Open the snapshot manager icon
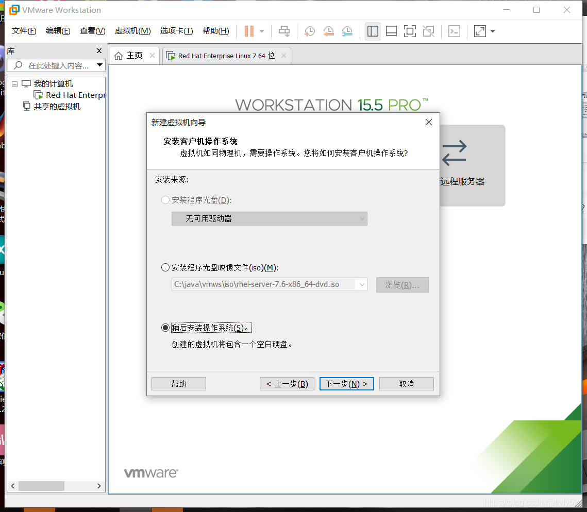Viewport: 587px width, 512px height. 347,31
